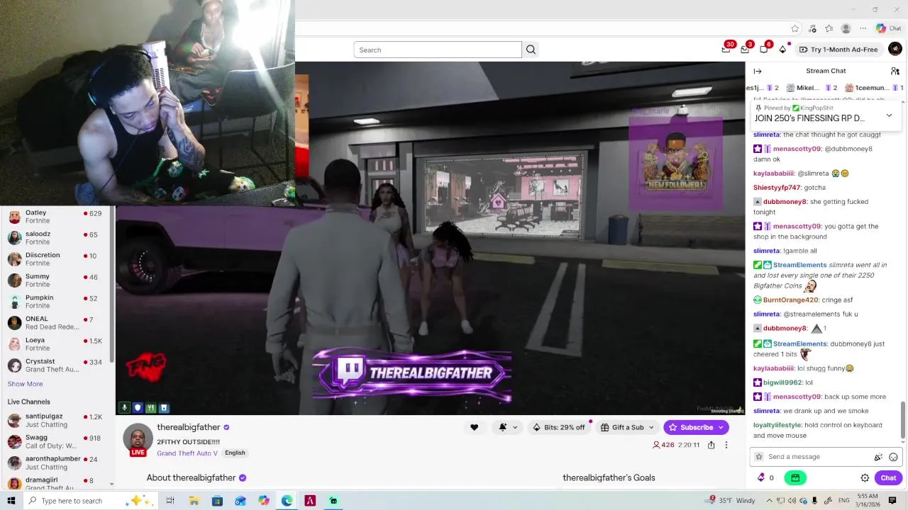Screen dimensions: 908x510
Task: Open the chat community users list icon
Action: (895, 71)
